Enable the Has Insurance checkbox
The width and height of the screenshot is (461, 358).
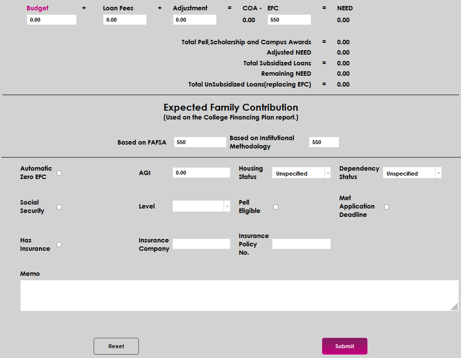[x=59, y=244]
